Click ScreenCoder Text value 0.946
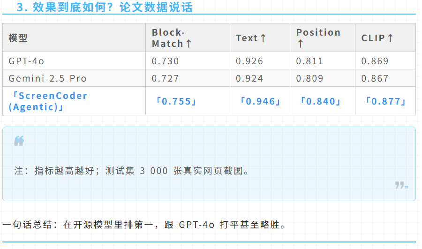 (260, 101)
